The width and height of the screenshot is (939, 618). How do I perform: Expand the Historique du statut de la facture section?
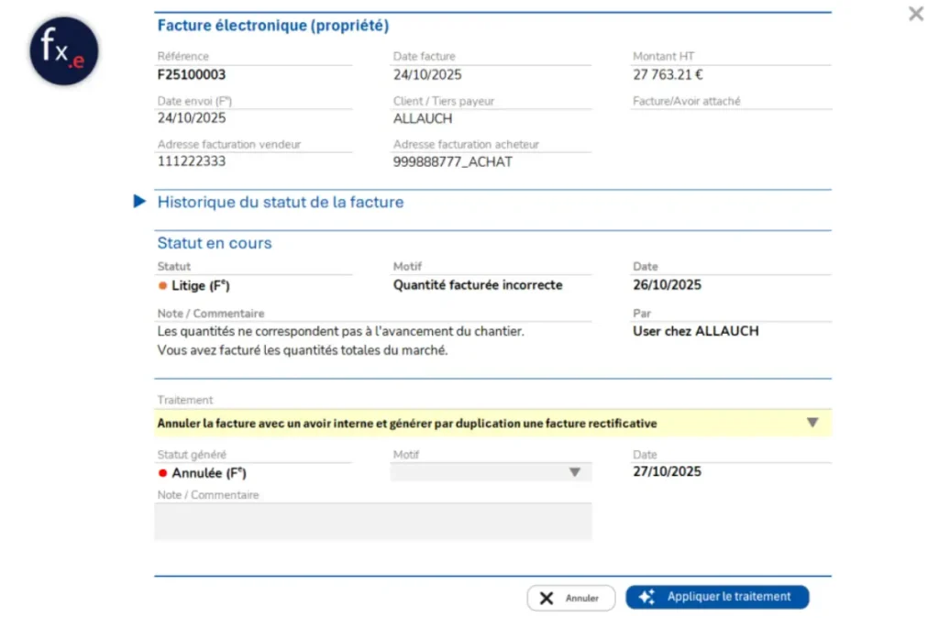[x=281, y=202]
